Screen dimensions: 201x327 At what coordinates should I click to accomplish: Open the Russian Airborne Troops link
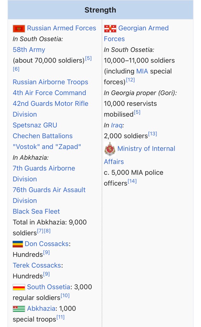(50, 82)
